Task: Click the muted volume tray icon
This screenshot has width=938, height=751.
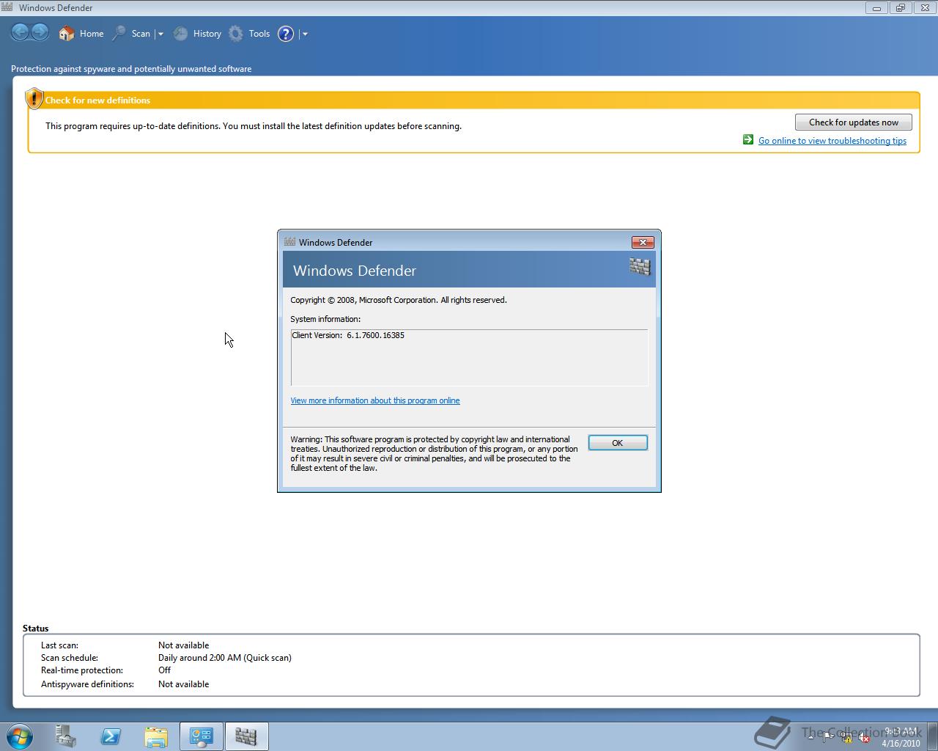Action: point(864,737)
